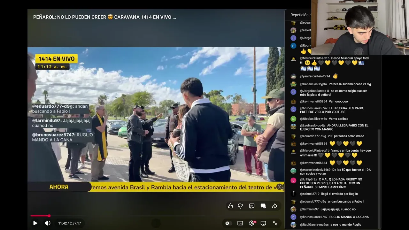Click @LeoNardo-uo4js username

[313, 126]
